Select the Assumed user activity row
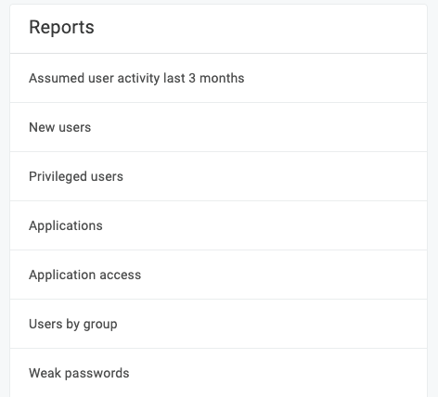This screenshot has height=397, width=438. (218, 78)
